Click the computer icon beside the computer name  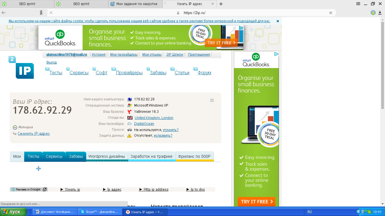point(130,99)
